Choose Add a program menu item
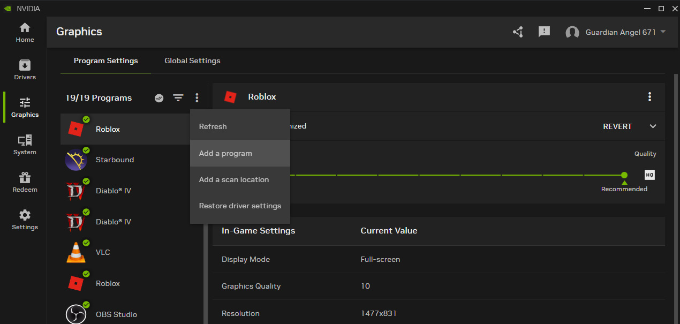This screenshot has width=680, height=324. point(240,153)
